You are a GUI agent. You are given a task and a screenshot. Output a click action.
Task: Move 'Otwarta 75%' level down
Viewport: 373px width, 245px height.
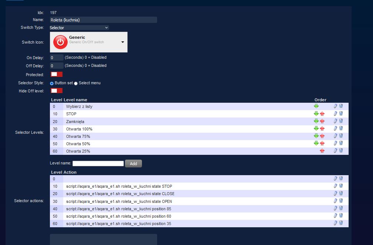point(316,136)
